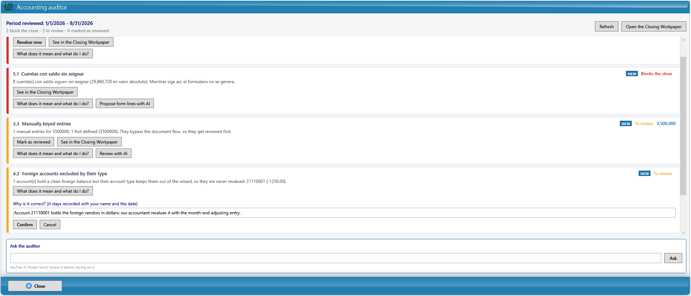Viewport: 691px width, 296px height.
Task: Click Revalue now
Action: (x=29, y=42)
